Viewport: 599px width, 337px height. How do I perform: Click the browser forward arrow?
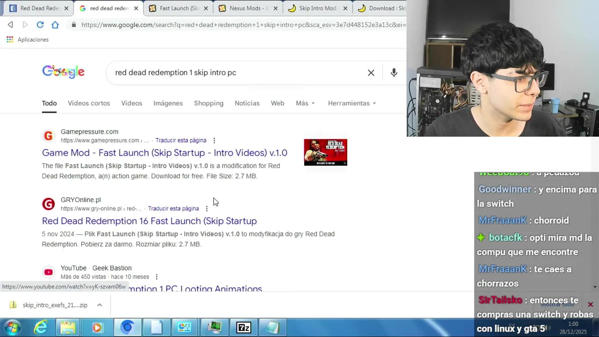25,25
